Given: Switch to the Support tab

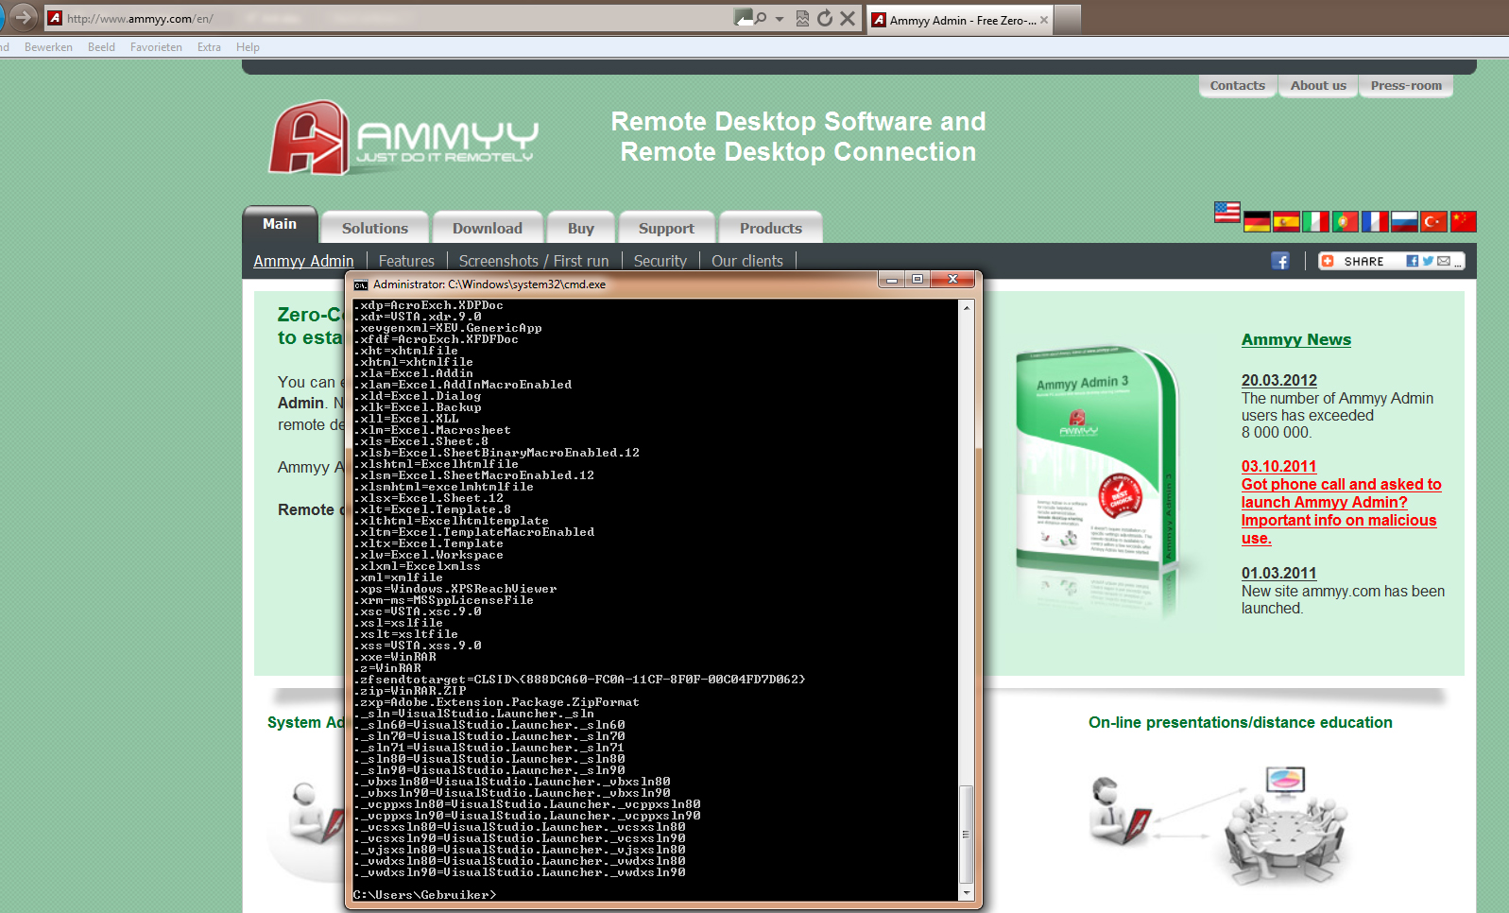Looking at the screenshot, I should coord(666,228).
